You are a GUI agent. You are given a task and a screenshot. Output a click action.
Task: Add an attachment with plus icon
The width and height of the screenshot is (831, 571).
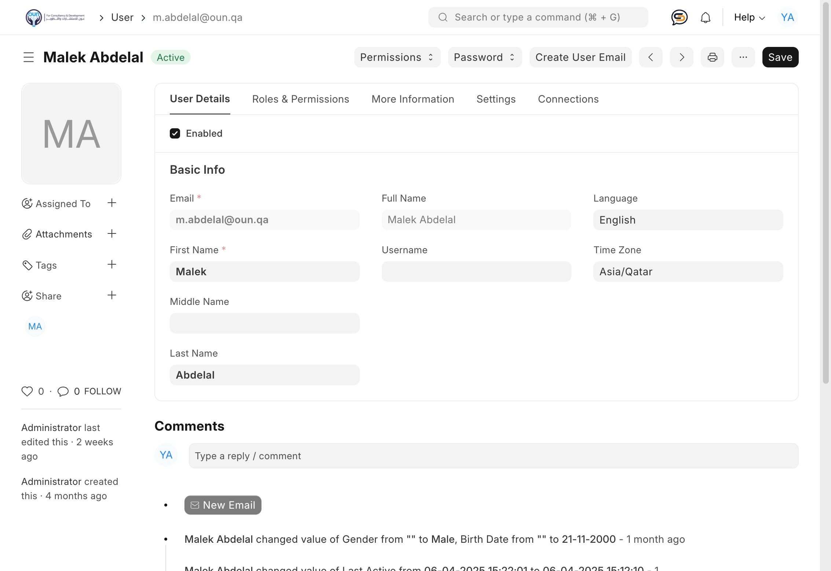(112, 234)
